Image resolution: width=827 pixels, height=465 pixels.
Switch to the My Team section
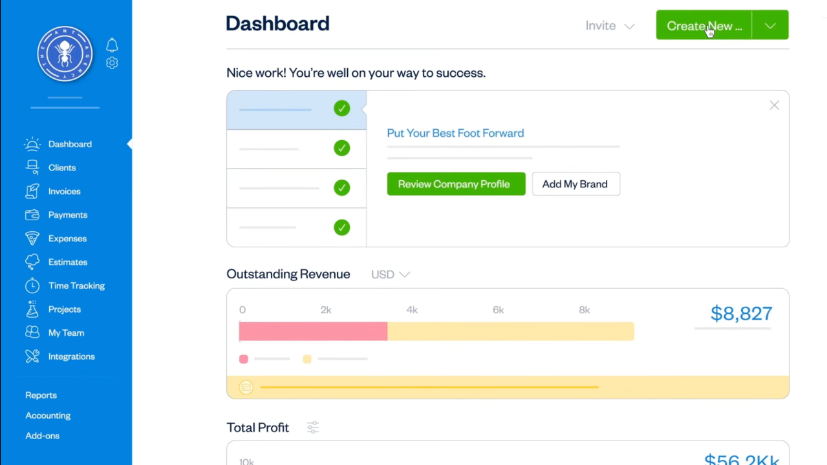[66, 333]
